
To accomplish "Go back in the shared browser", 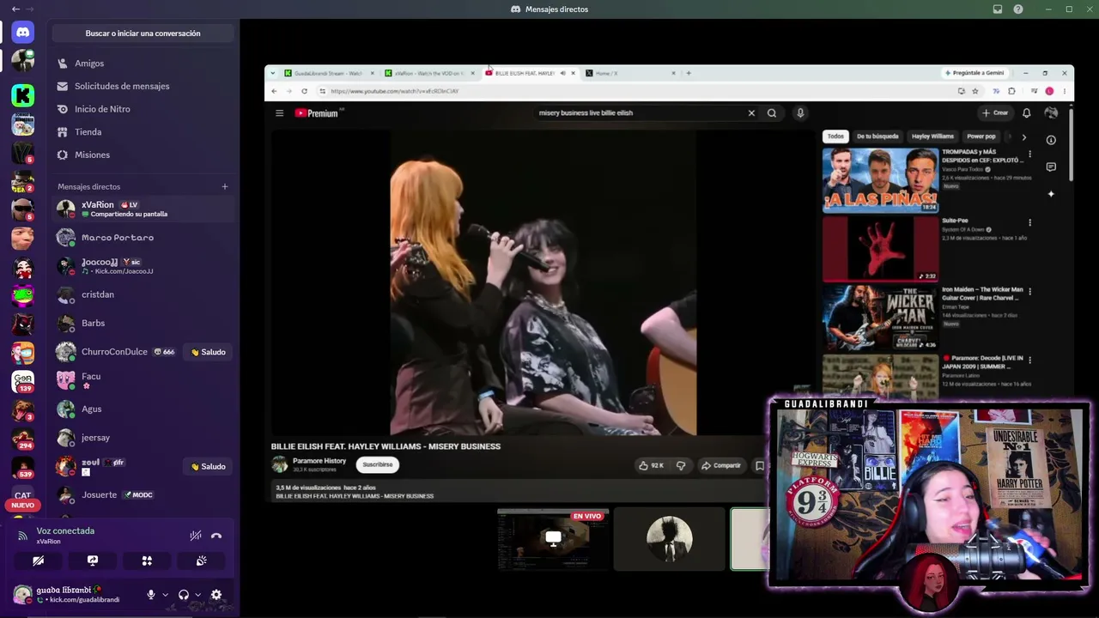I will point(274,91).
